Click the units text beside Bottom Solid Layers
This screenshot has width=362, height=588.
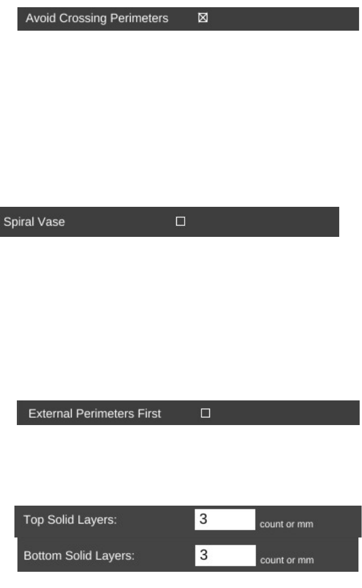pyautogui.click(x=286, y=560)
